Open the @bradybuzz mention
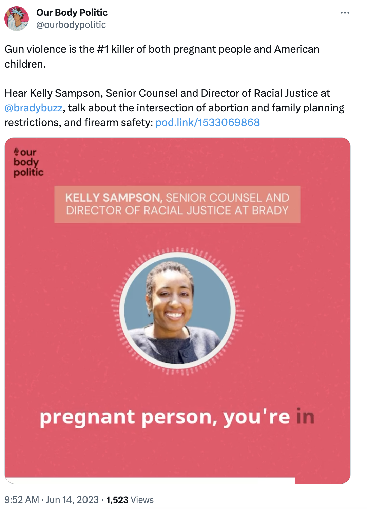This screenshot has width=367, height=509. [x=34, y=108]
